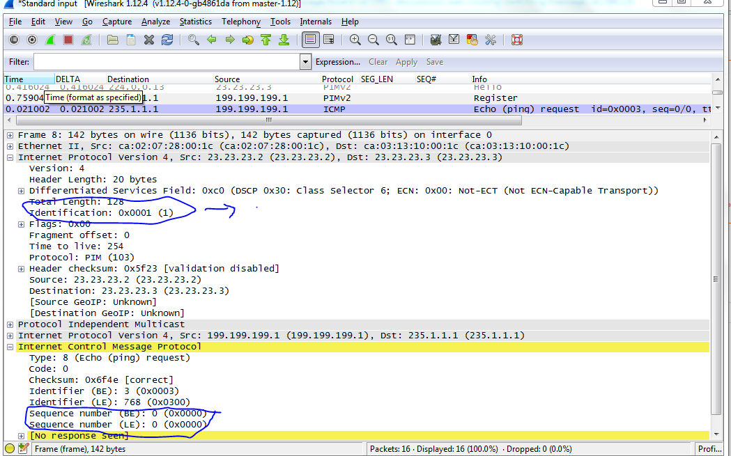731x456 pixels.
Task: Open the Filter field dropdown arrow
Action: click(x=305, y=62)
